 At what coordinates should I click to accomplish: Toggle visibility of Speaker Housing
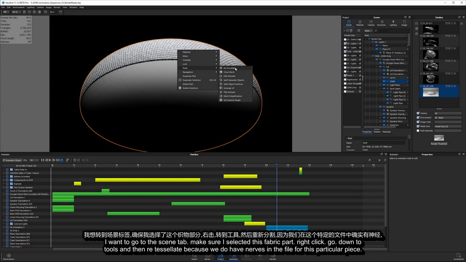[x=384, y=118]
